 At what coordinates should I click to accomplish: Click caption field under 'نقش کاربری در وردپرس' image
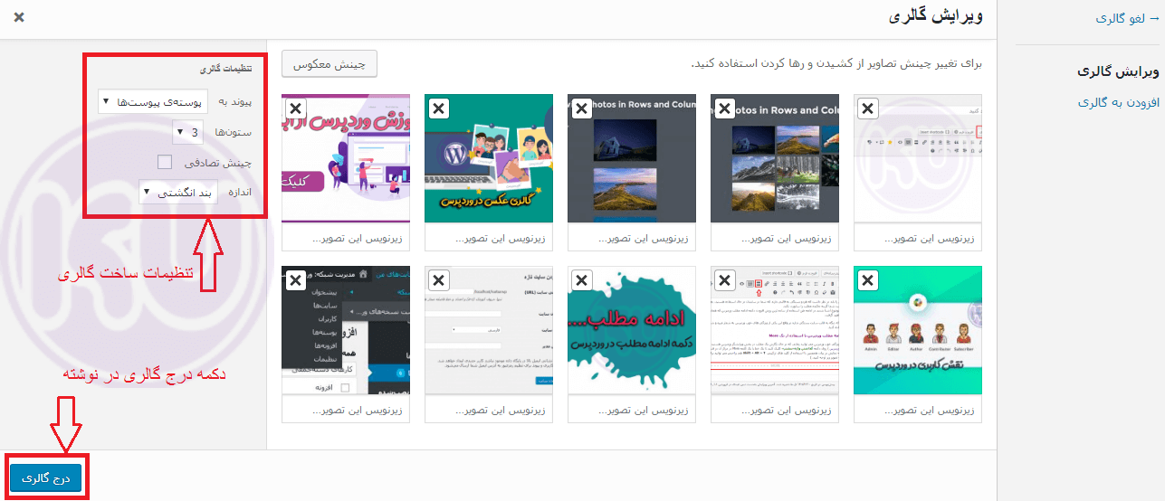click(x=918, y=410)
